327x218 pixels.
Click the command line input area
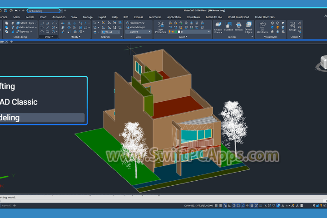pyautogui.click(x=161, y=201)
